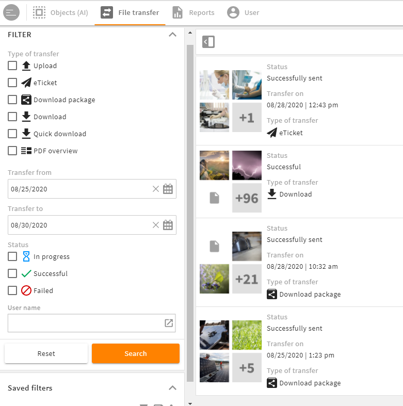403x406 pixels.
Task: Switch to the Reports tab
Action: pyautogui.click(x=194, y=12)
